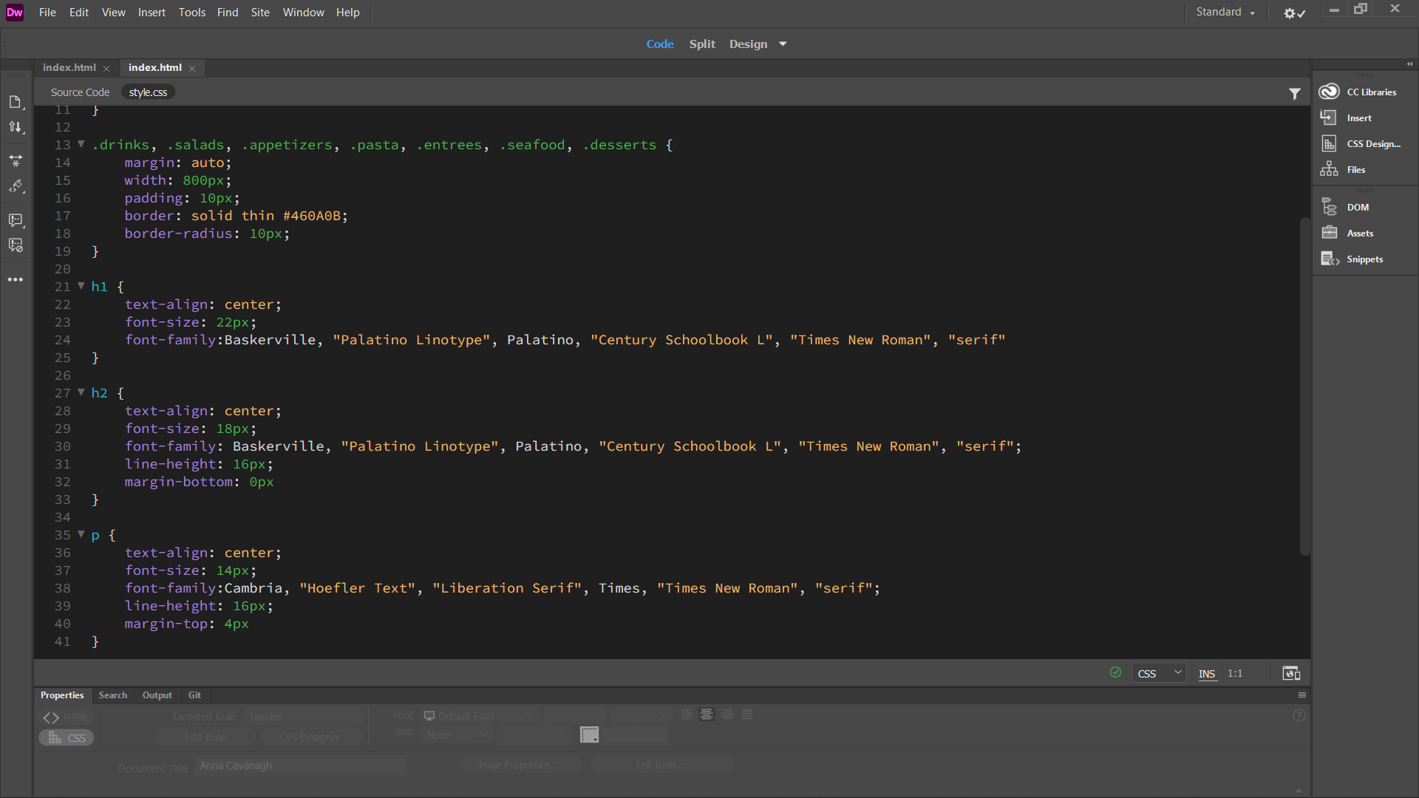Image resolution: width=1419 pixels, height=798 pixels.
Task: Collapse the p rule on line 35
Action: (x=81, y=534)
